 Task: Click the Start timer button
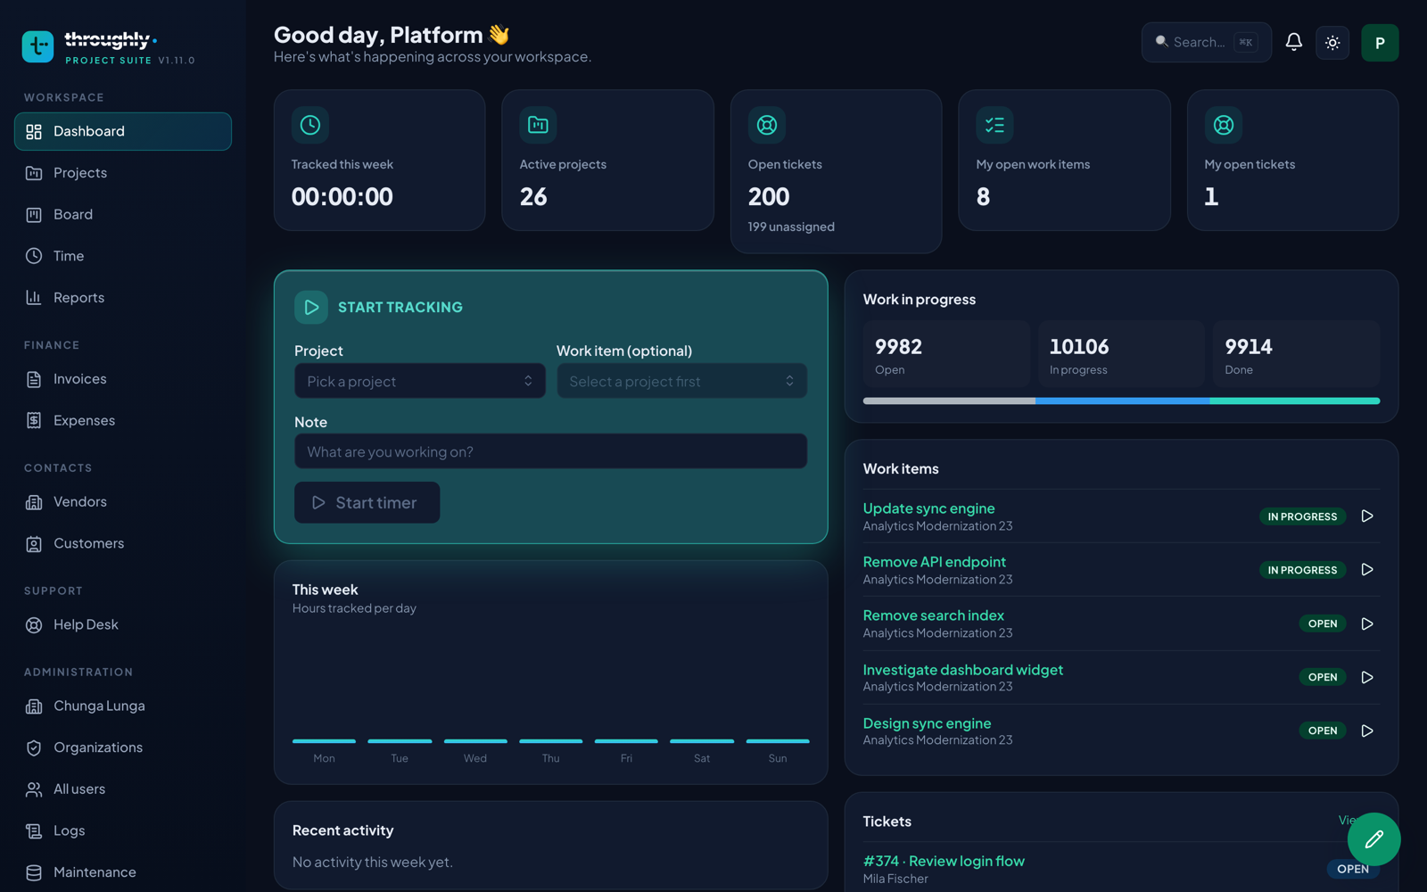tap(367, 502)
